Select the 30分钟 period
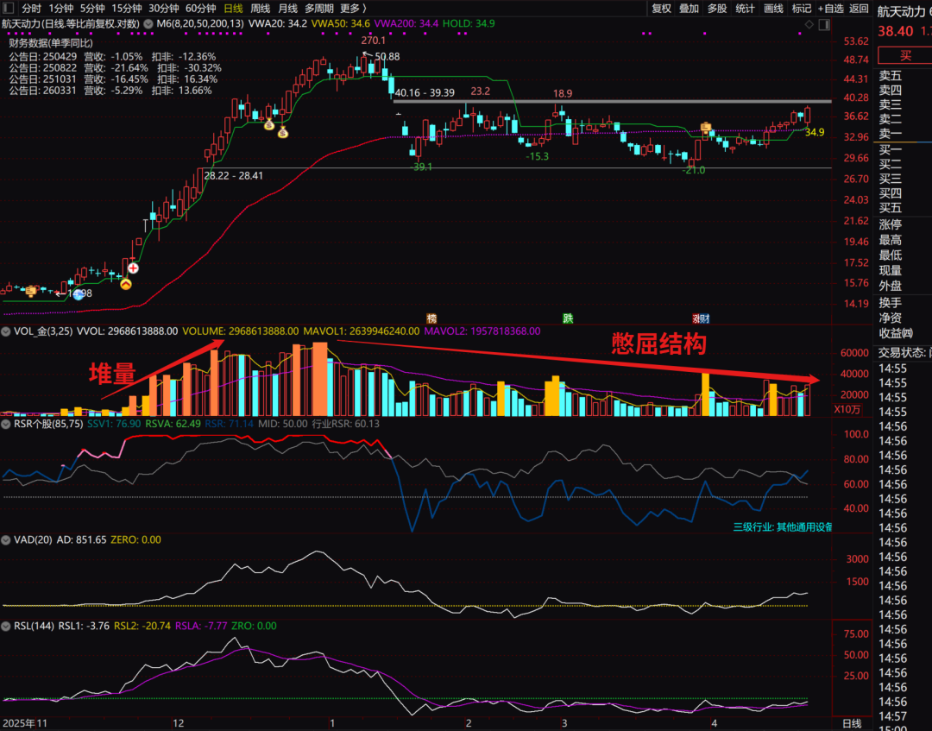The height and width of the screenshot is (731, 932). [163, 9]
